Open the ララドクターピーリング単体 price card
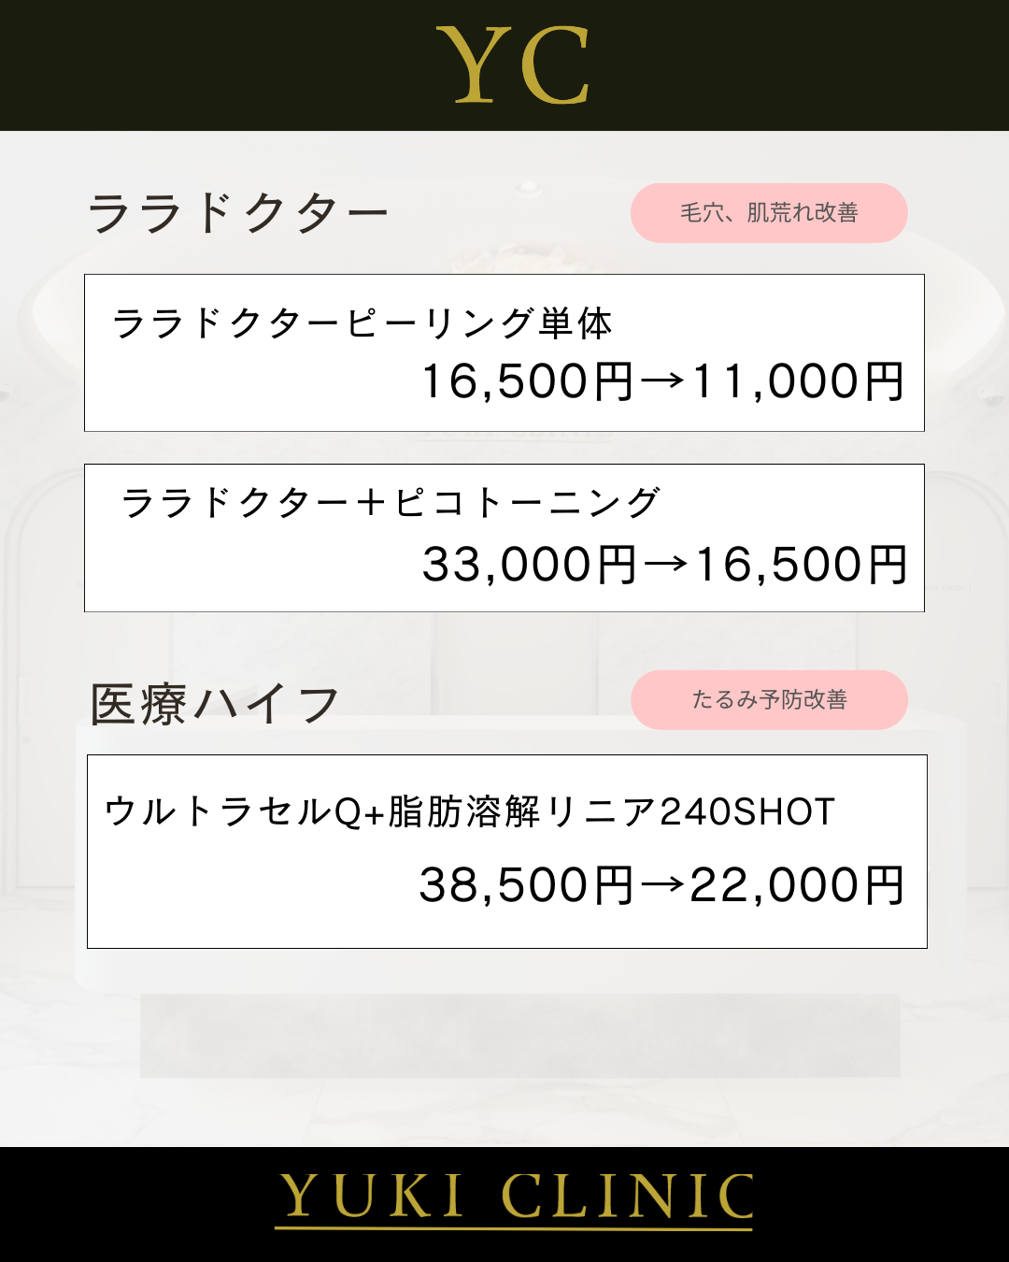The height and width of the screenshot is (1262, 1009). click(504, 353)
